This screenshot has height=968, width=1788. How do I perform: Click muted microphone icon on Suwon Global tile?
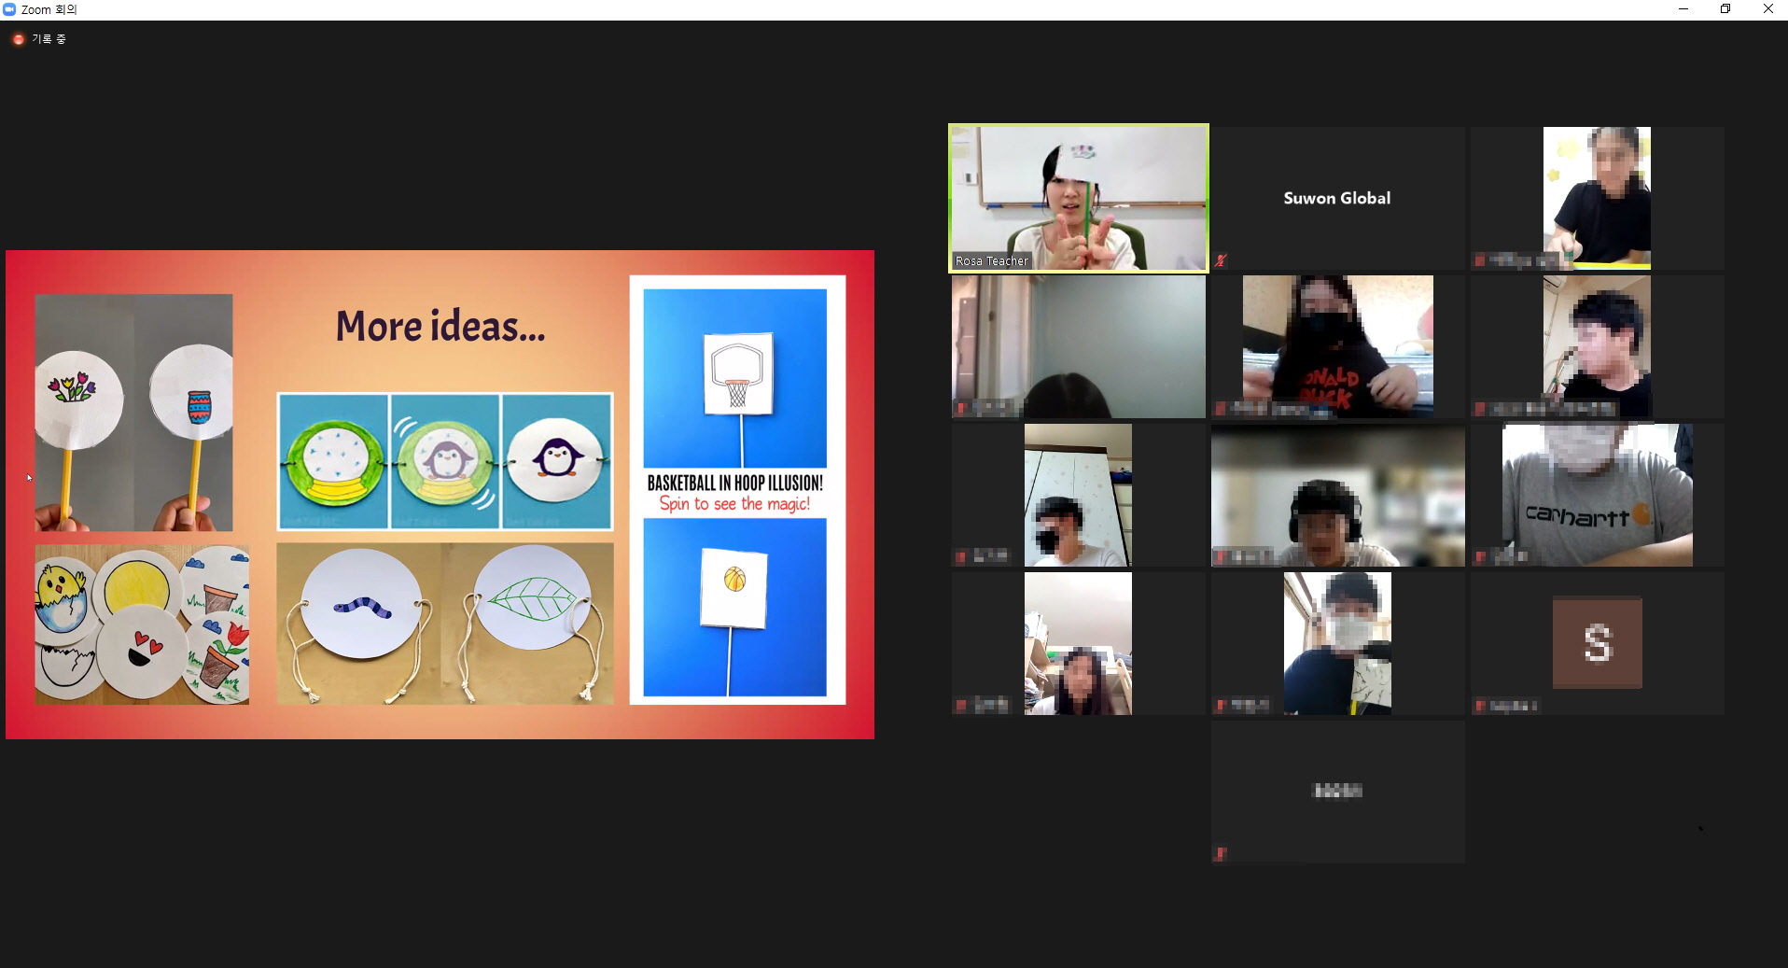coord(1221,260)
